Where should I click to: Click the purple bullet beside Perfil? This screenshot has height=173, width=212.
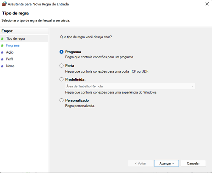[x=2, y=59]
